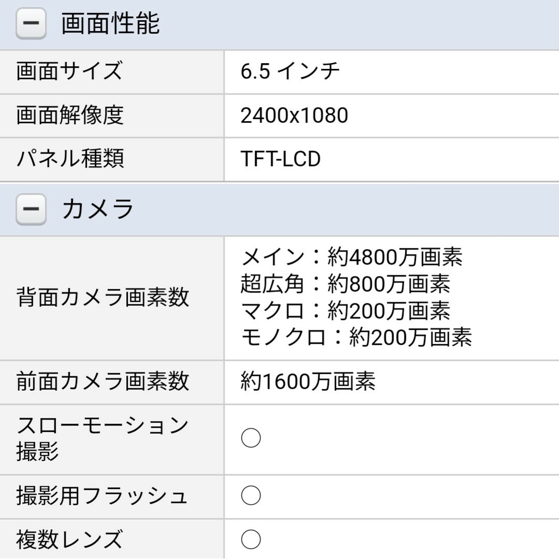Image resolution: width=559 pixels, height=559 pixels.
Task: Select the パネル種類 label cell
Action: [112, 159]
